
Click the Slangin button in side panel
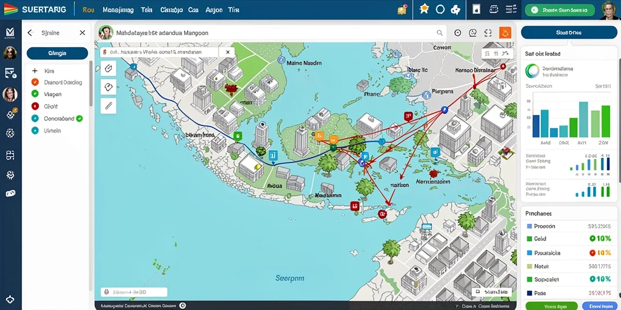coord(57,53)
